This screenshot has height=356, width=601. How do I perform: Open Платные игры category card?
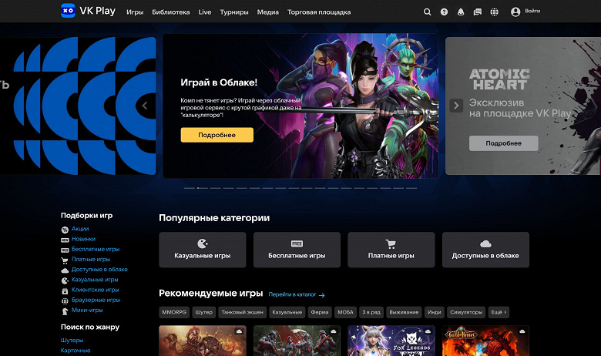point(391,250)
